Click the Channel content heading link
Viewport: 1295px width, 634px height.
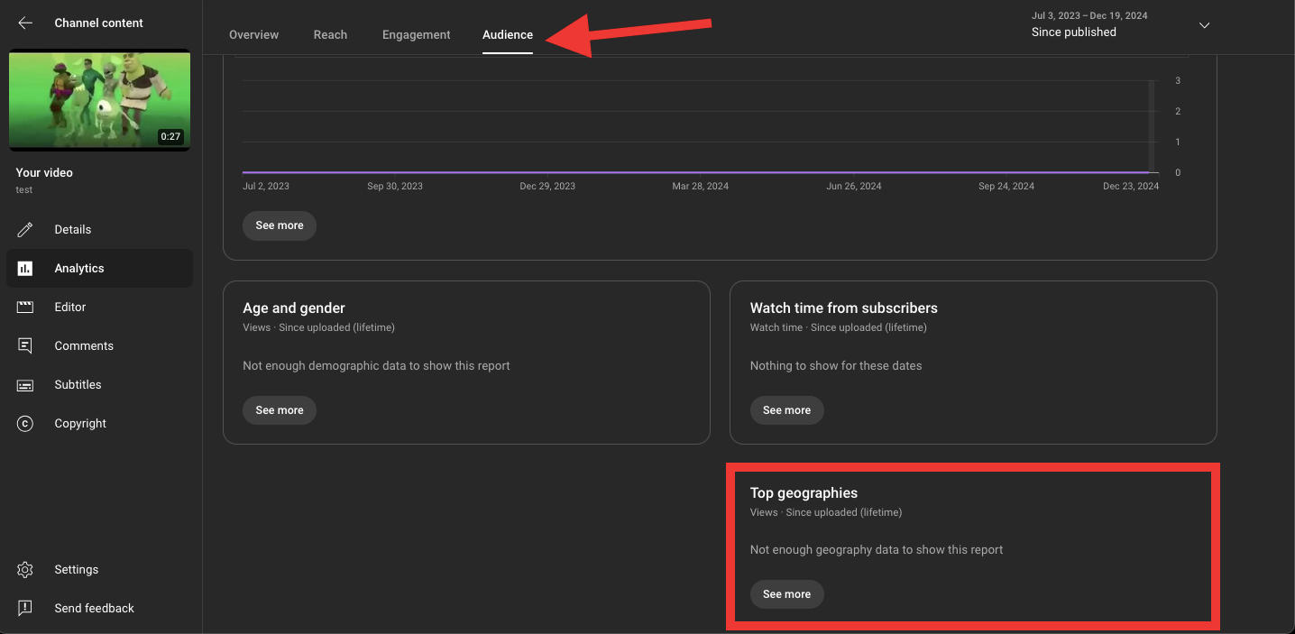pos(98,23)
